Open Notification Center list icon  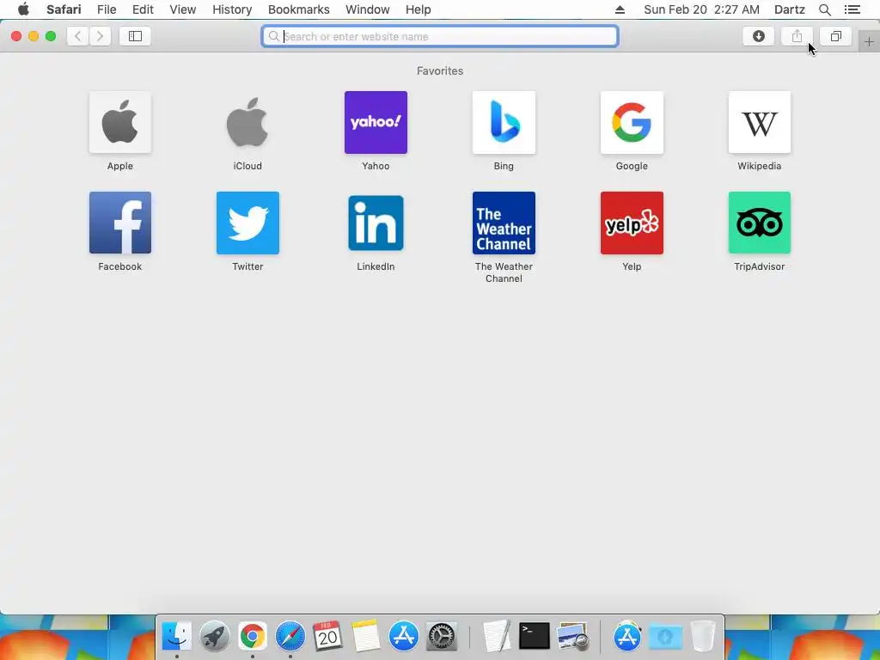[x=852, y=9]
